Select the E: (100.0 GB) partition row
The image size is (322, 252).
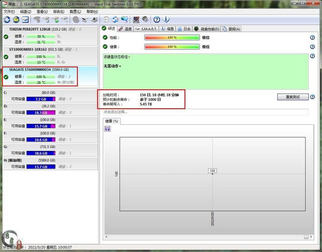[50, 123]
